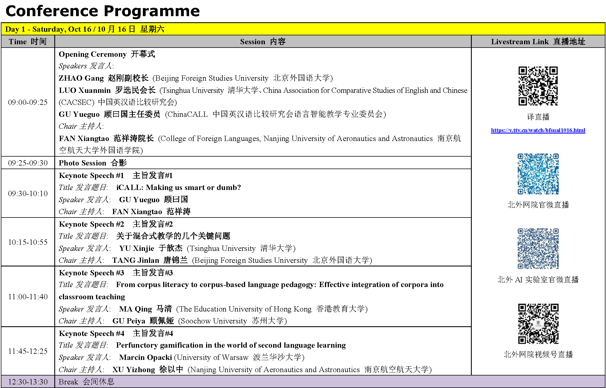Click the 北外网院官微直播 label
Viewport: 606px width, 388px height.
(x=538, y=205)
